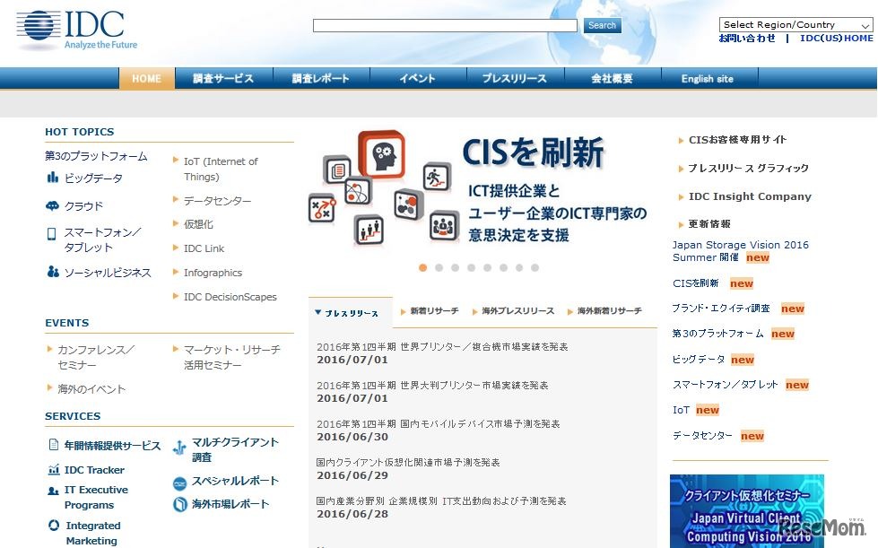This screenshot has height=548, width=878.
Task: Select the last carousel dot
Action: [535, 267]
